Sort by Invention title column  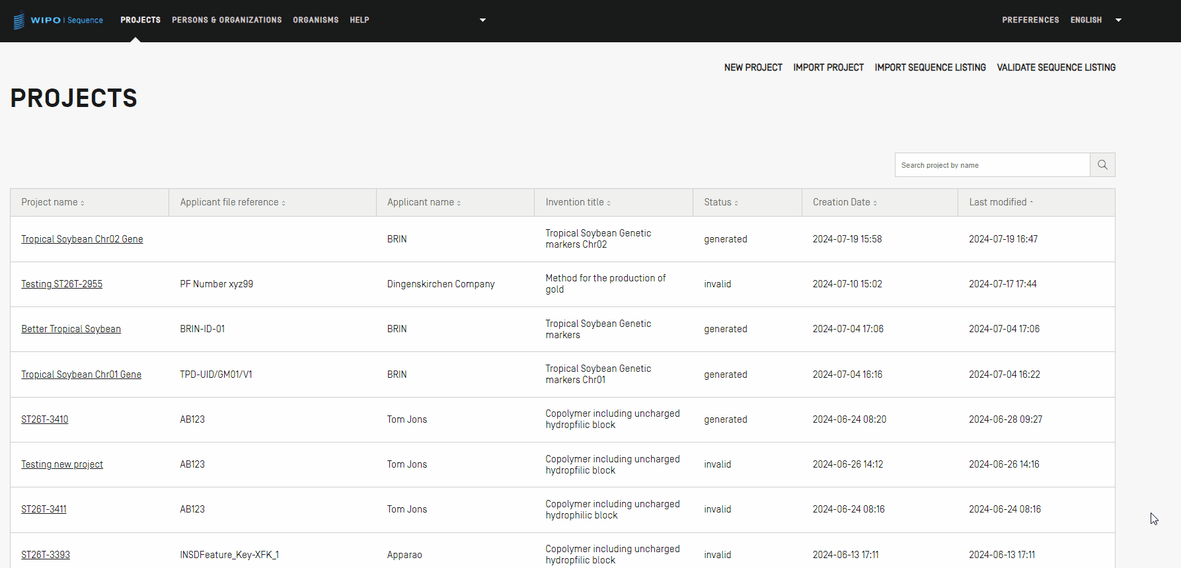click(578, 203)
